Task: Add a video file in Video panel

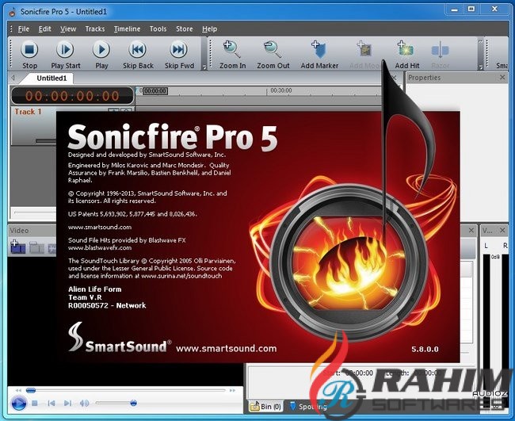Action: pos(17,247)
